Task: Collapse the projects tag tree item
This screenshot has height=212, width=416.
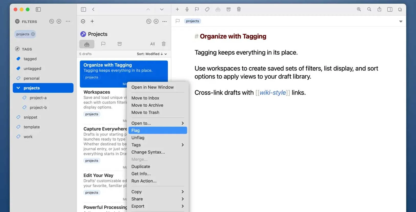Action: [x=18, y=88]
